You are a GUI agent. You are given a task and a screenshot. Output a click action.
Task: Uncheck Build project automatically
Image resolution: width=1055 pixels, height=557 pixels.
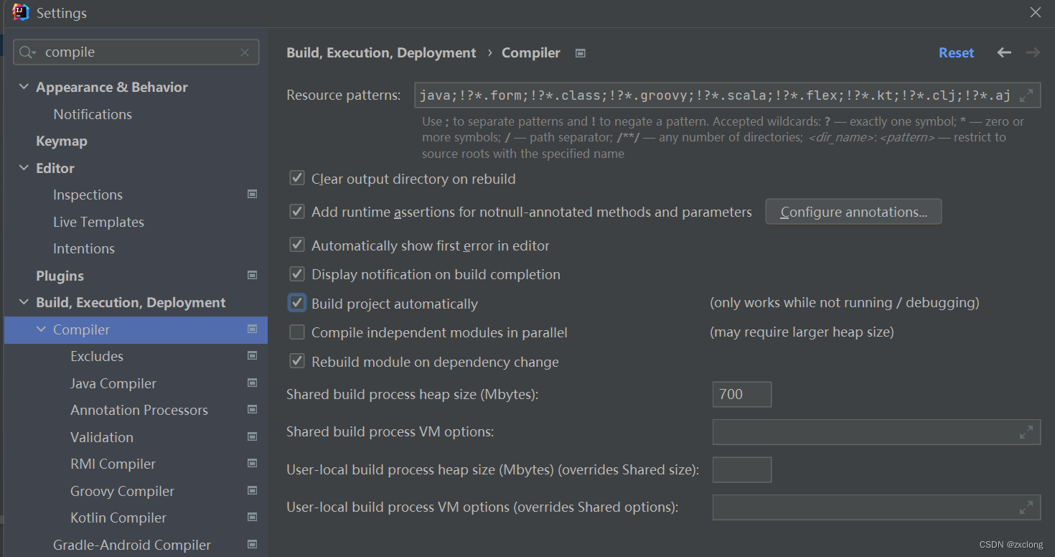pyautogui.click(x=296, y=303)
